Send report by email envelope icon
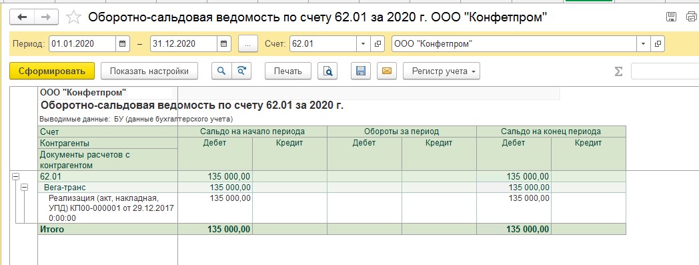699x265 pixels. click(386, 71)
